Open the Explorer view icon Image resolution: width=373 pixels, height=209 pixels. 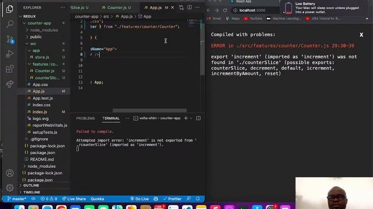9,9
